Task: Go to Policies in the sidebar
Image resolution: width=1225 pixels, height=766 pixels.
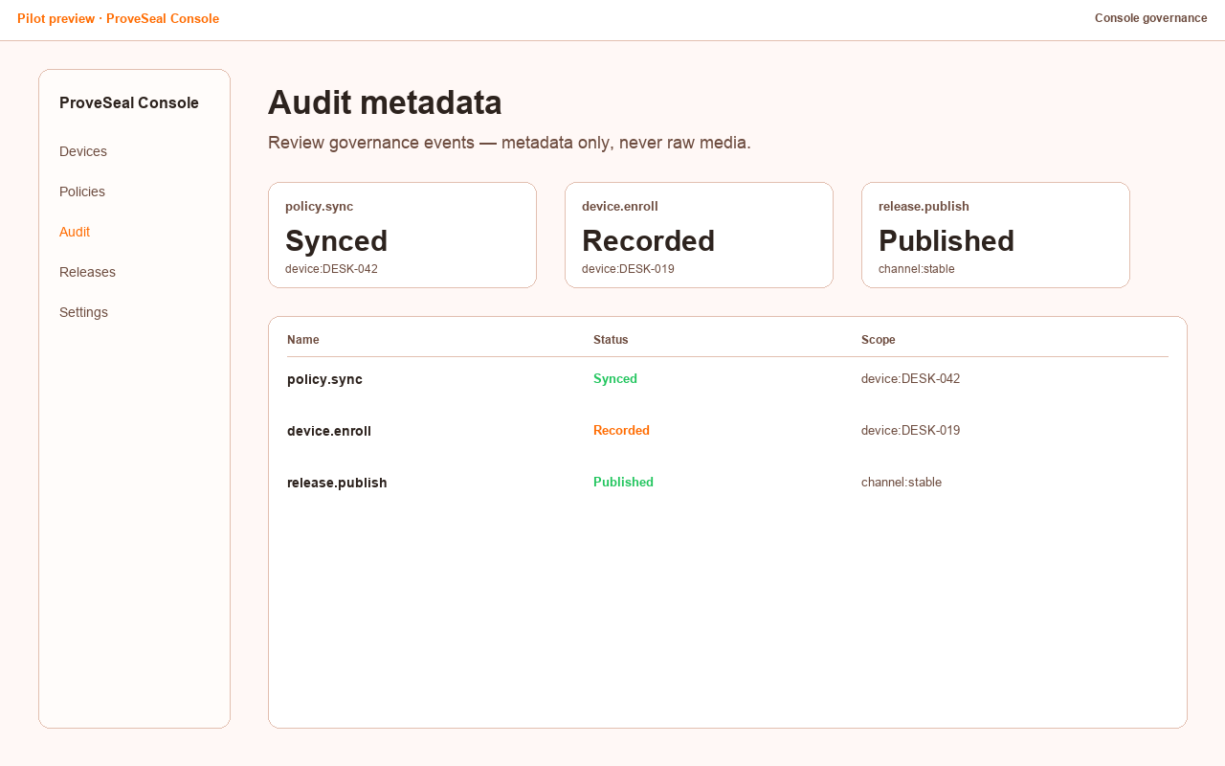Action: click(82, 191)
